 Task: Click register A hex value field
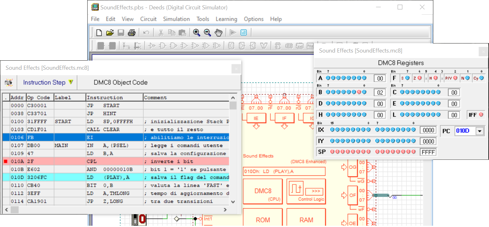coord(380,78)
